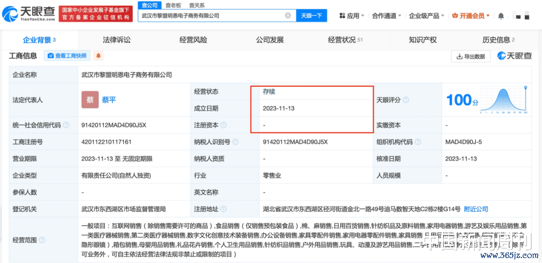Open the 企业级产品 dropdown
Viewport: 542px width, 263px height.
click(427, 16)
